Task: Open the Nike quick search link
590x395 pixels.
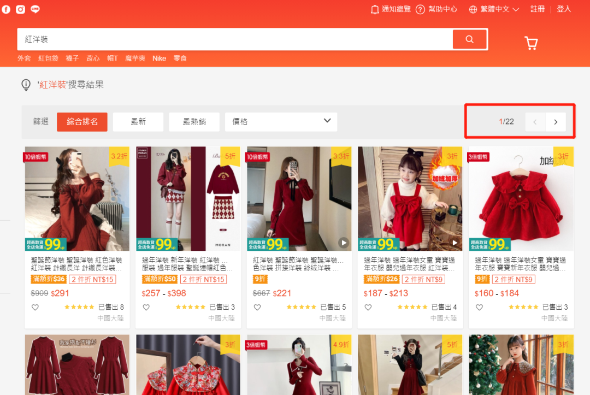Action: pyautogui.click(x=159, y=58)
